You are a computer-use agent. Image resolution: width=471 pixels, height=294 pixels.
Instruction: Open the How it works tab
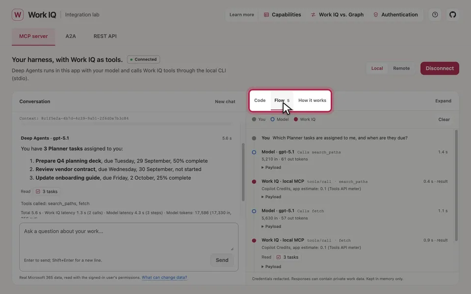click(312, 100)
